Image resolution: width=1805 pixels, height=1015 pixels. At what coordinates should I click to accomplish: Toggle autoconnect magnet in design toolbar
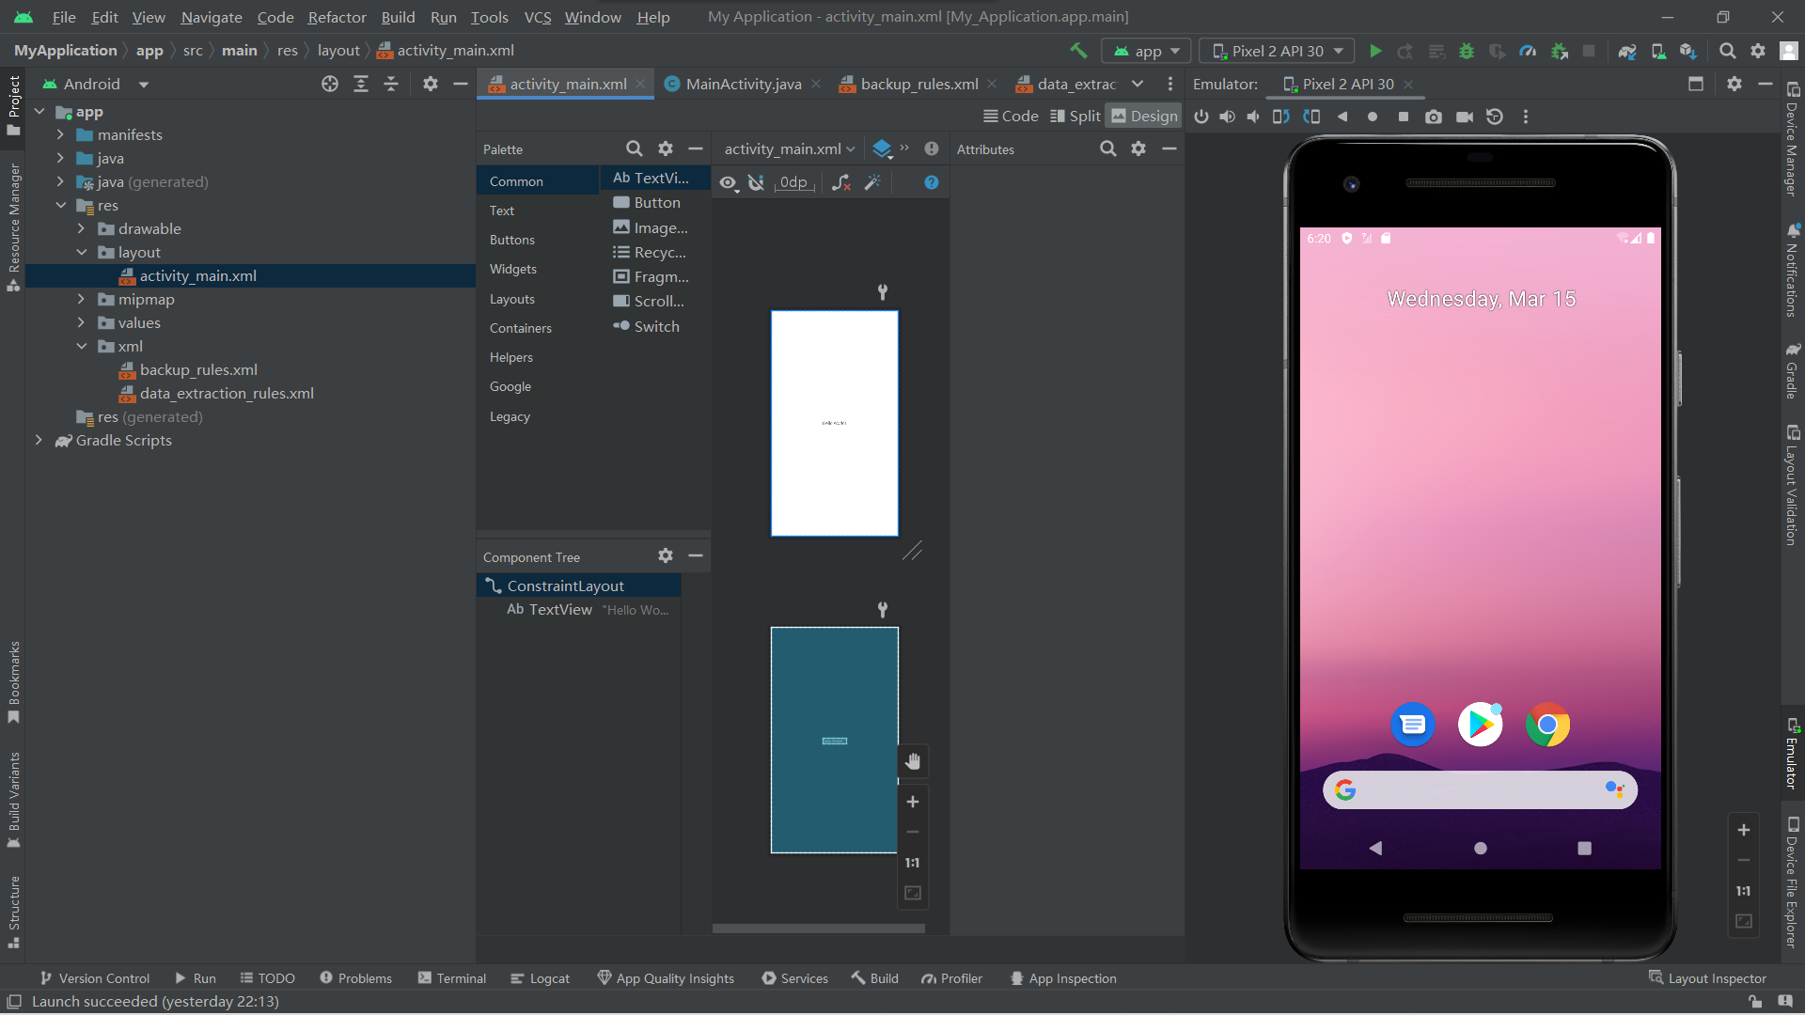pyautogui.click(x=756, y=182)
